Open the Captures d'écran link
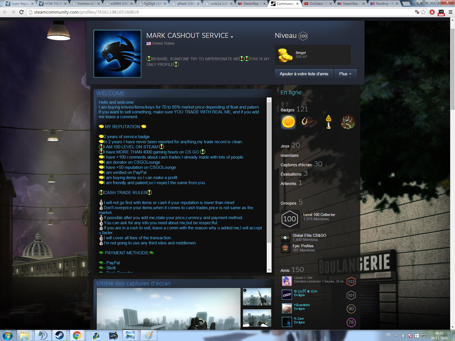The height and width of the screenshot is (341, 455). coord(296,165)
